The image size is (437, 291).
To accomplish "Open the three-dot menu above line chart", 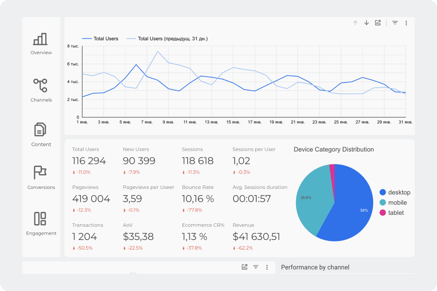I will [x=406, y=23].
